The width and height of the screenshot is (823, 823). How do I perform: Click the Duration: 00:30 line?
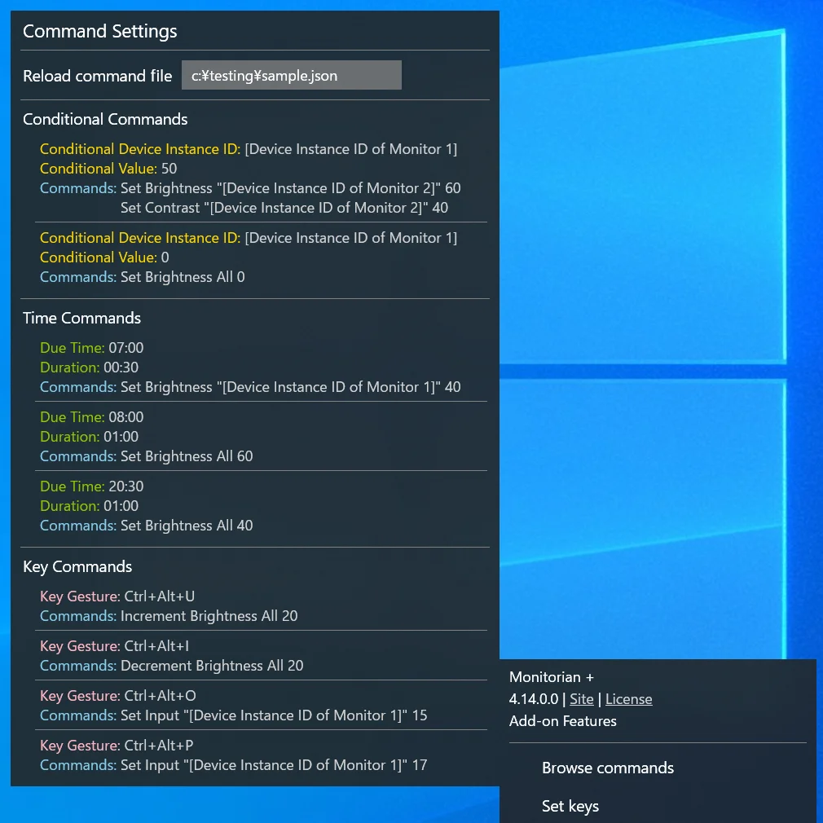coord(90,367)
